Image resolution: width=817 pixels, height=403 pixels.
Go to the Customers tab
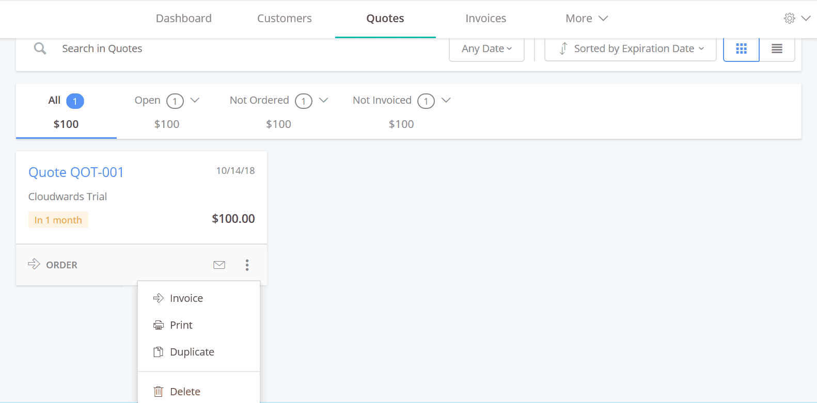(x=285, y=19)
